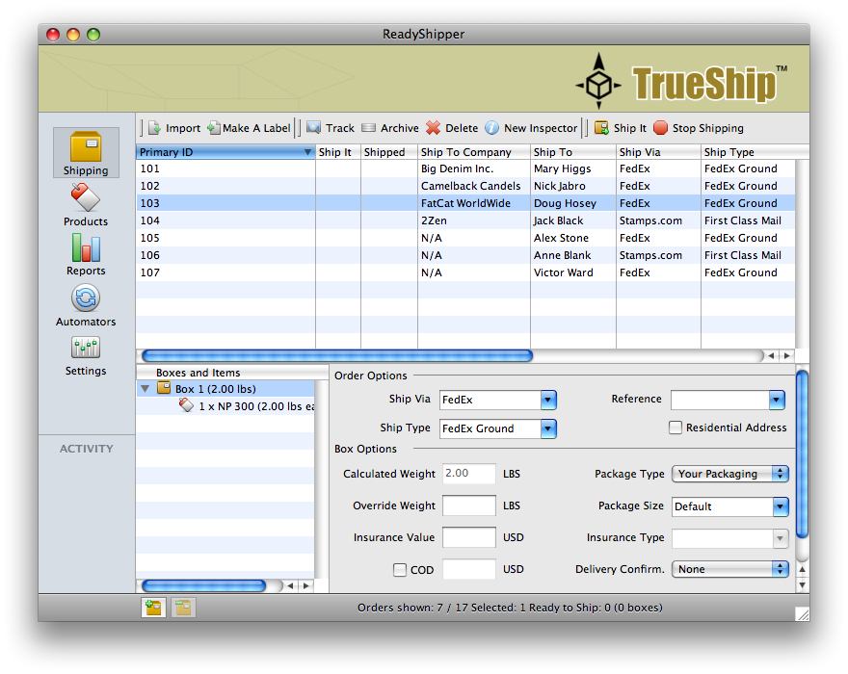
Task: Click the add box icon in bottom bar
Action: point(153,608)
